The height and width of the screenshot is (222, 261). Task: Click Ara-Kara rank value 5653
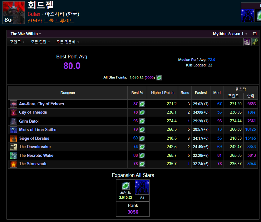(x=252, y=104)
